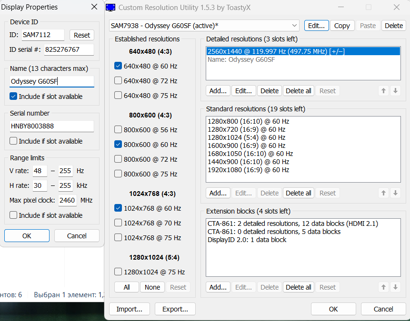Select All established resolutions
This screenshot has height=321, width=410.
coord(127,287)
